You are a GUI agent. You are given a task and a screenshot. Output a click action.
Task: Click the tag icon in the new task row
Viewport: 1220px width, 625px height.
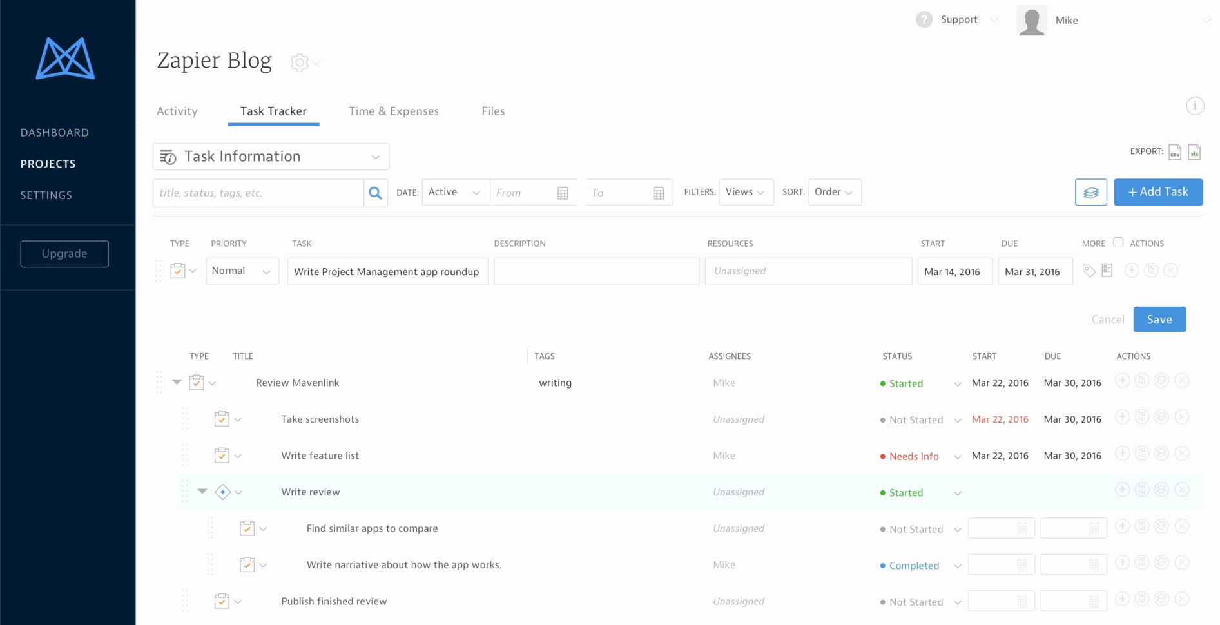point(1089,271)
